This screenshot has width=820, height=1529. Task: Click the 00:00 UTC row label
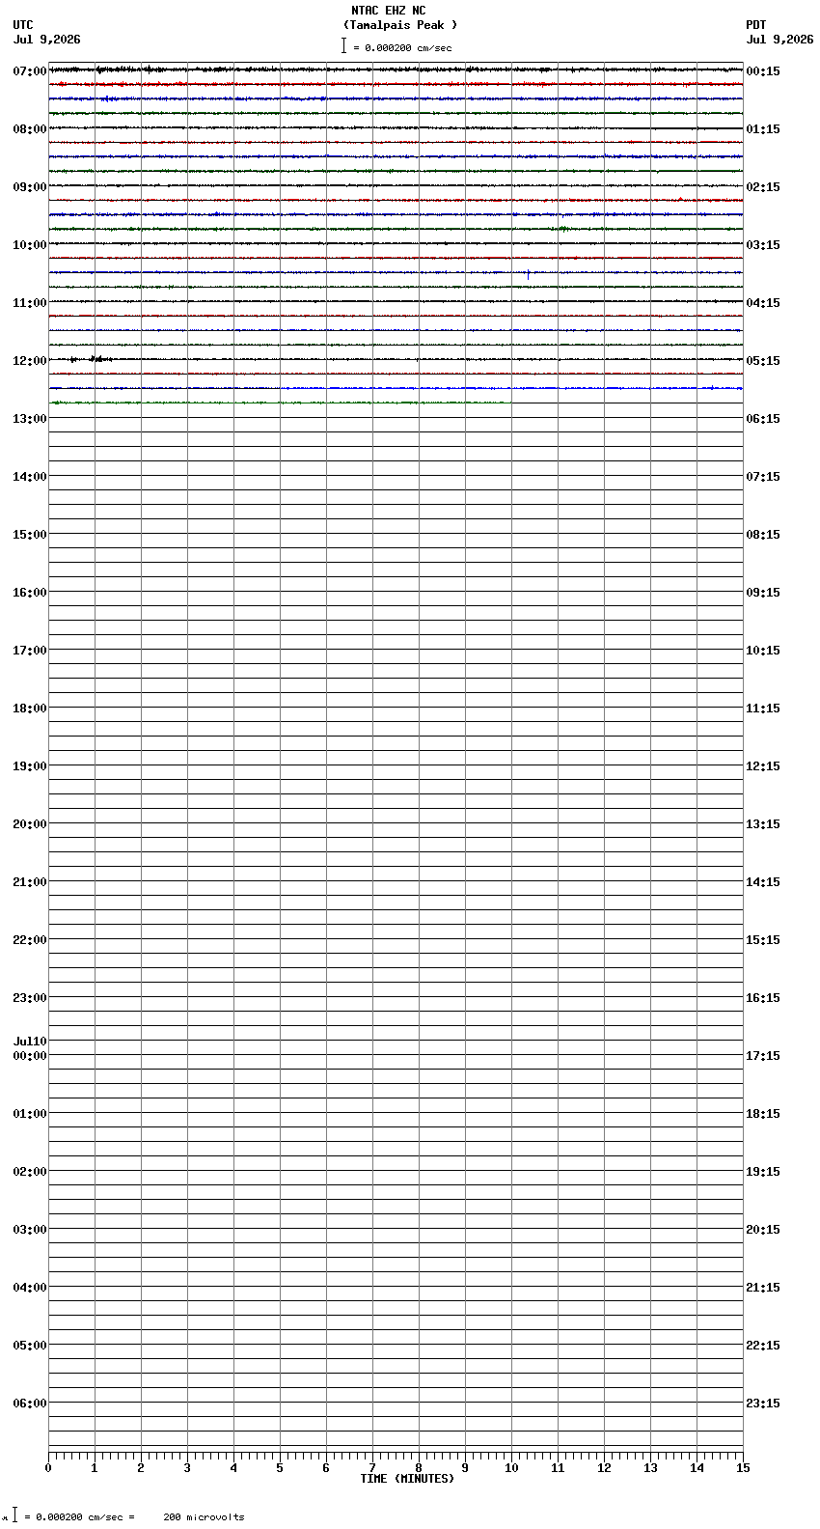click(30, 1056)
